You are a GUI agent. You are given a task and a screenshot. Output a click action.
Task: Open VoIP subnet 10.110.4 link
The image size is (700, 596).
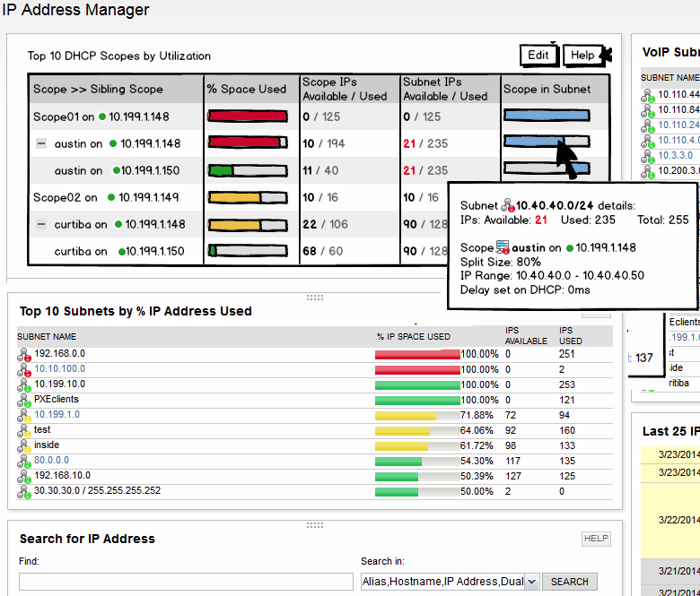(679, 140)
